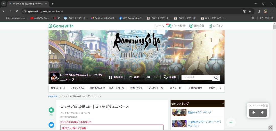276x131 pixels.
Task: Click the magnifier search button
Action: pos(216,78)
